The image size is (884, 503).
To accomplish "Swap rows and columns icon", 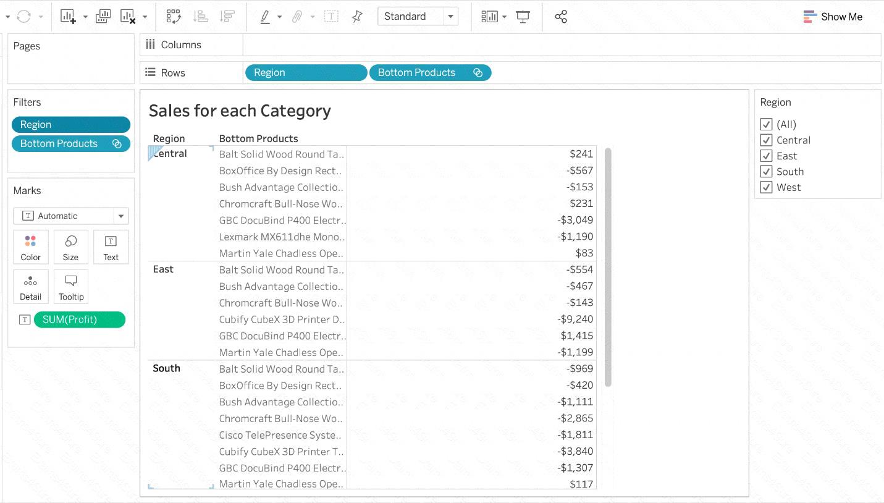I will [174, 17].
